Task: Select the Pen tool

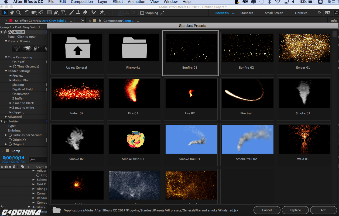Action: (56, 13)
